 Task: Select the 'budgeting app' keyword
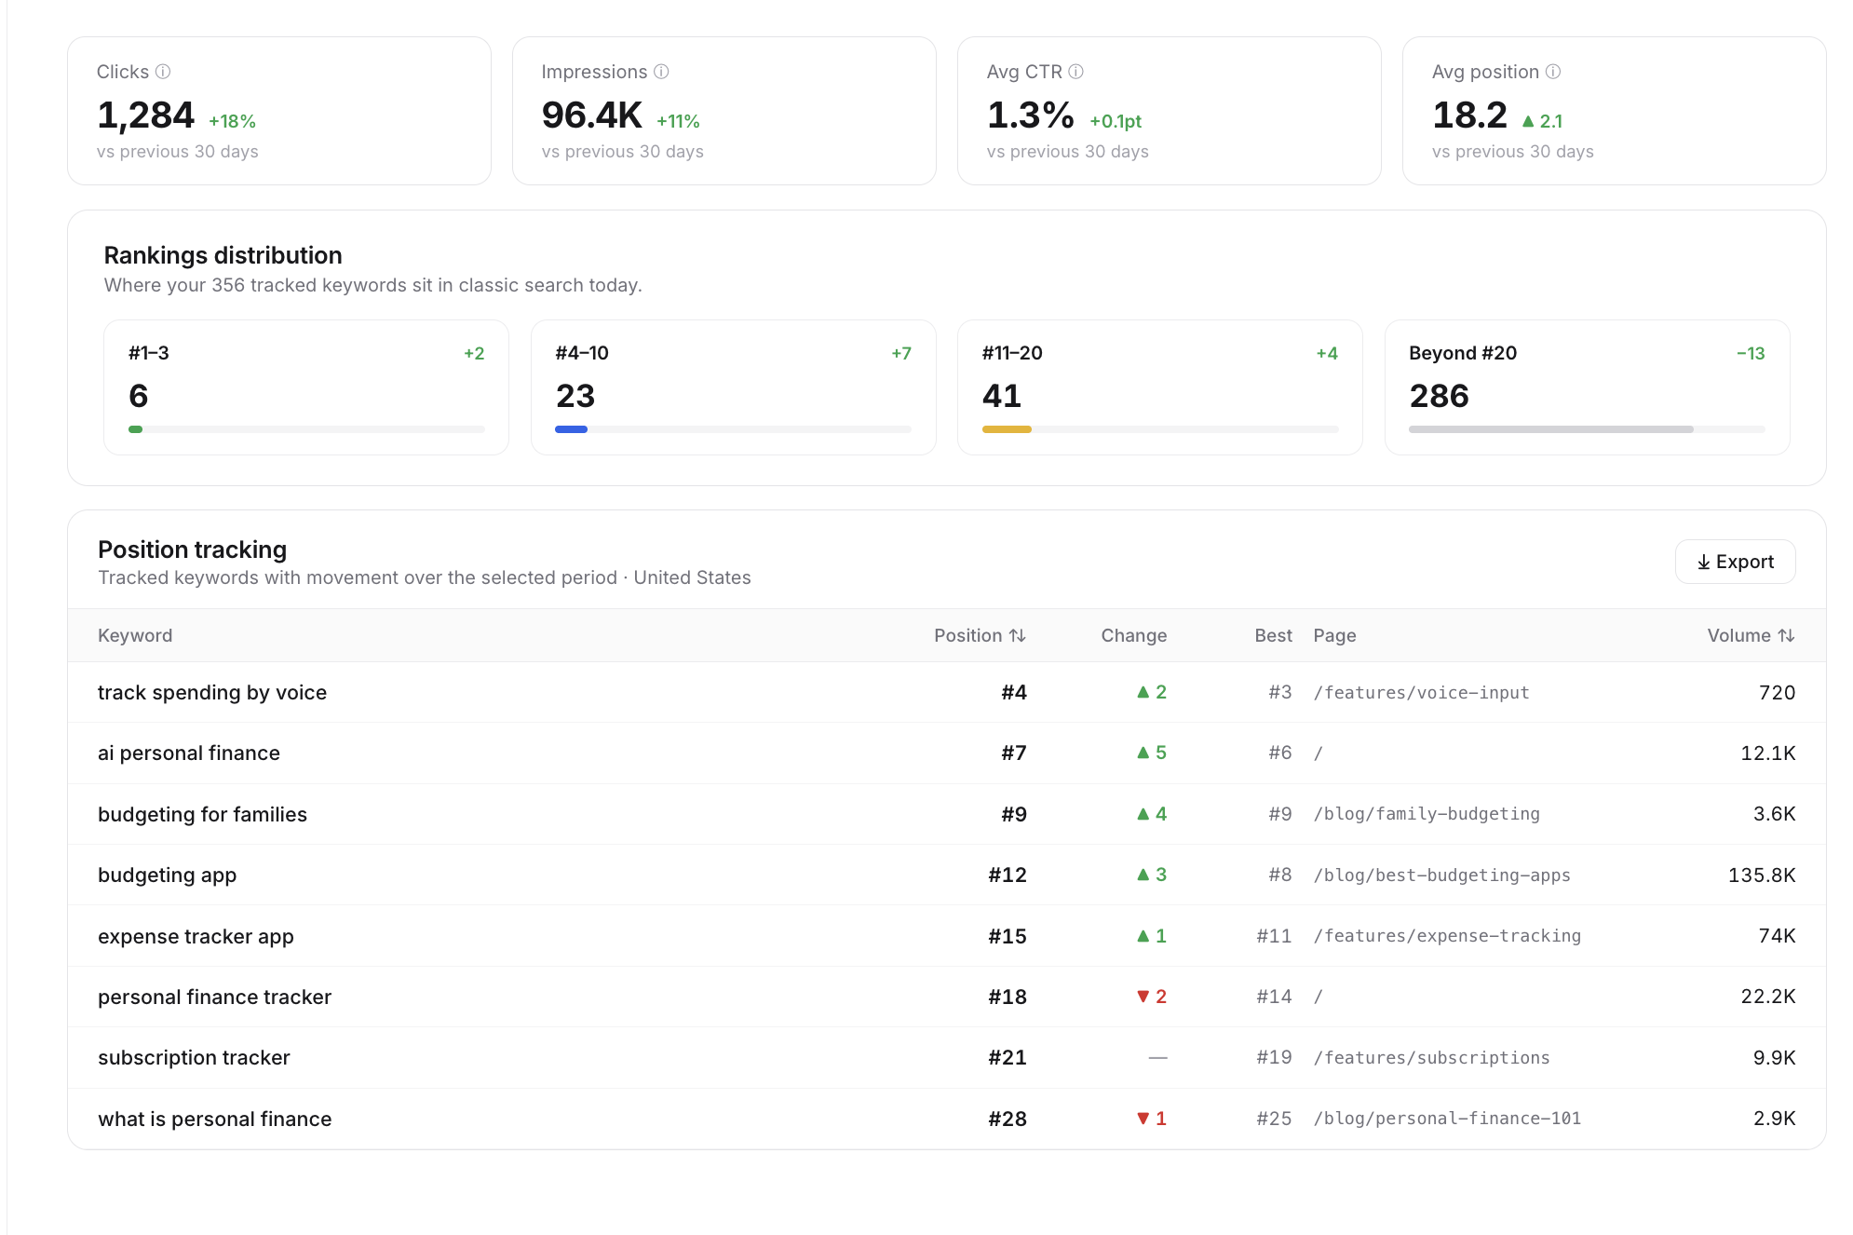168,875
